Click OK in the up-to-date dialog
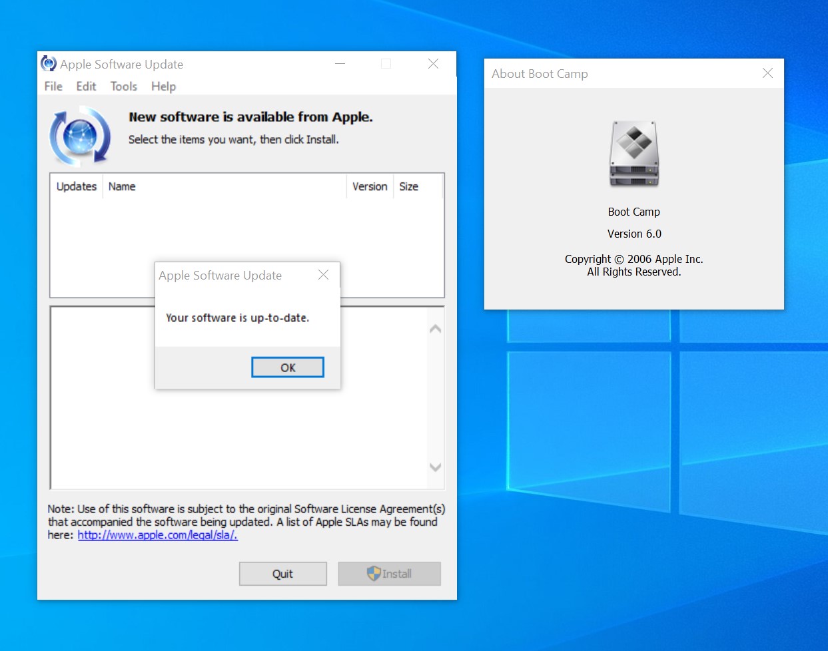828x651 pixels. click(x=288, y=367)
